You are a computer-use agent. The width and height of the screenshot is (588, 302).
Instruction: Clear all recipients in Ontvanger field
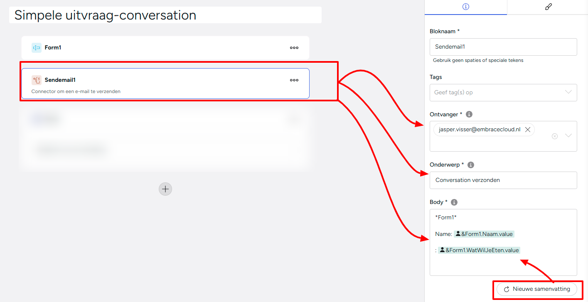(x=555, y=136)
